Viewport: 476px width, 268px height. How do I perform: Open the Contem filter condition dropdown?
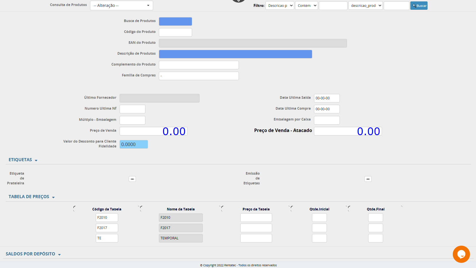(306, 6)
